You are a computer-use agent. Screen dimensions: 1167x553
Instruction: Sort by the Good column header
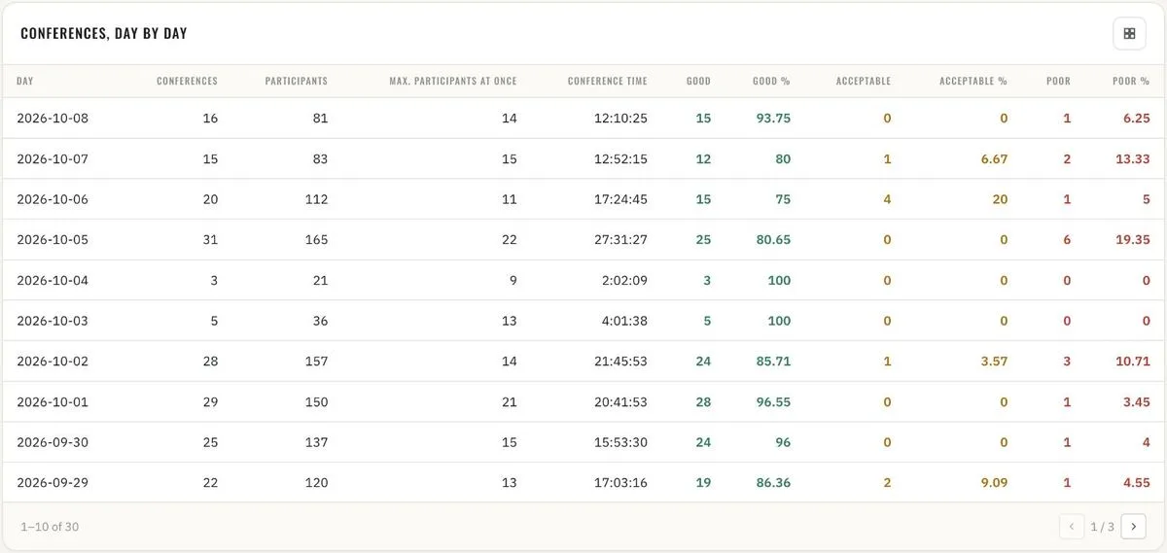[698, 81]
